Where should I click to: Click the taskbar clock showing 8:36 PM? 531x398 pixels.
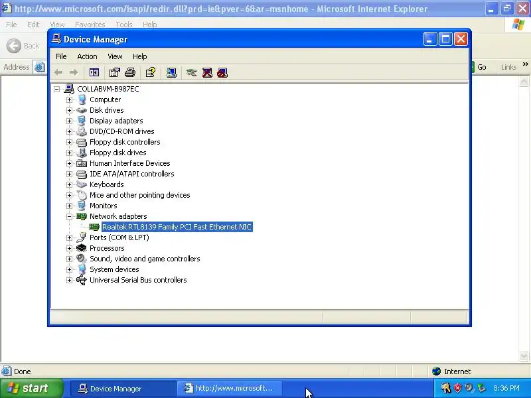click(x=506, y=388)
